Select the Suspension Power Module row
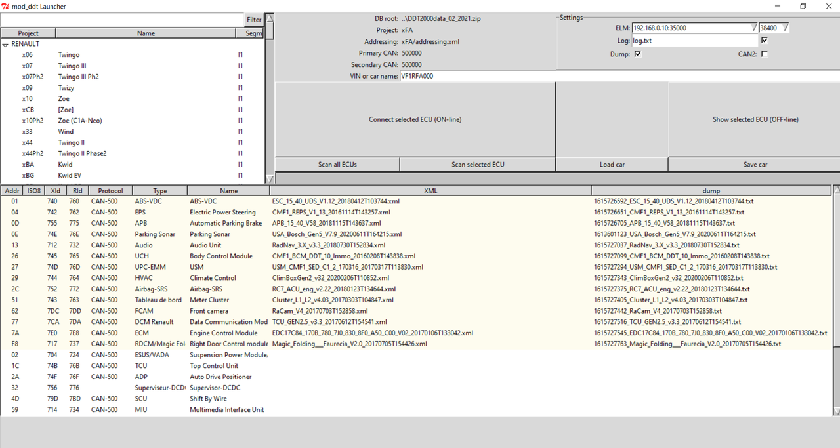 [416, 355]
